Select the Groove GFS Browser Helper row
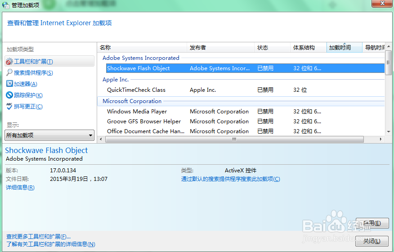Viewport: 394px width, 252px height. click(x=245, y=121)
